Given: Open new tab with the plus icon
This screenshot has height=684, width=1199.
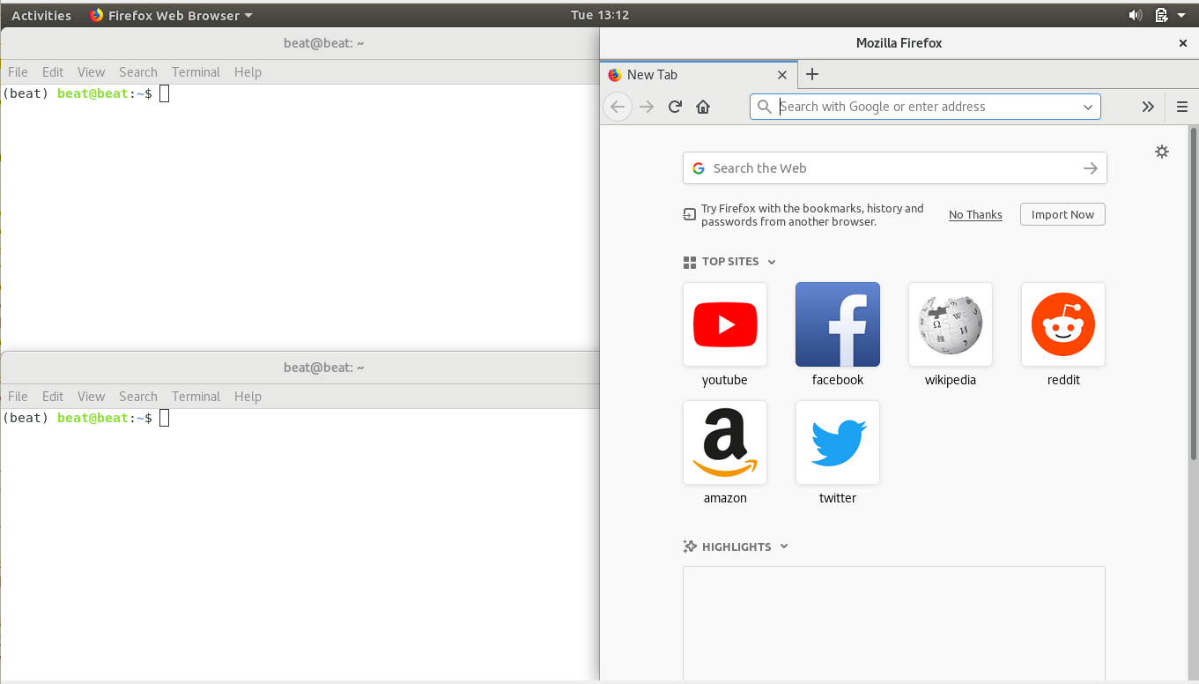Looking at the screenshot, I should [812, 75].
